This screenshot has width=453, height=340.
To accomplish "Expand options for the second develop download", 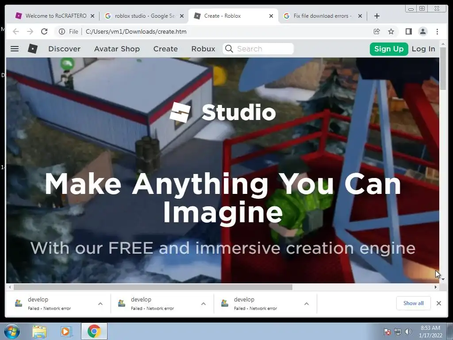I will pyautogui.click(x=203, y=304).
